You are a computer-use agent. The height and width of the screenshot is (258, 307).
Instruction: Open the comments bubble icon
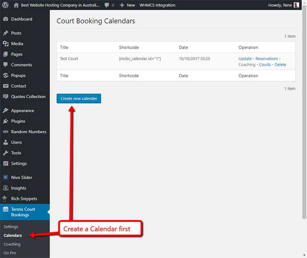point(107,5)
